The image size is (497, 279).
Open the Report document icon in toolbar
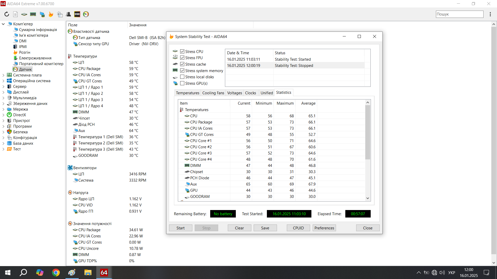pos(16,14)
